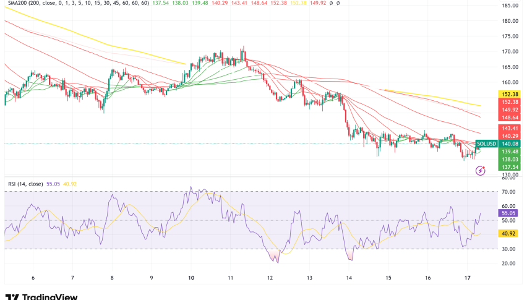Click date 10 on the time axis

click(x=191, y=278)
